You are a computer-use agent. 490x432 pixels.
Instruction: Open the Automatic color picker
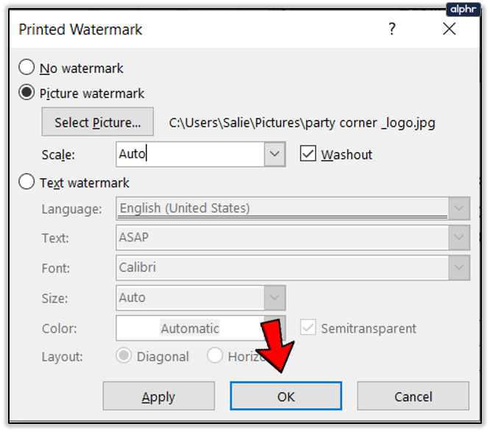click(x=190, y=328)
